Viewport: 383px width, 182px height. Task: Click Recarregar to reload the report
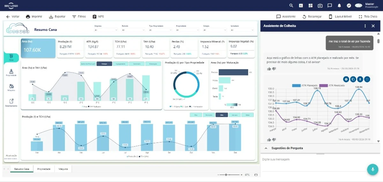[x=312, y=17]
